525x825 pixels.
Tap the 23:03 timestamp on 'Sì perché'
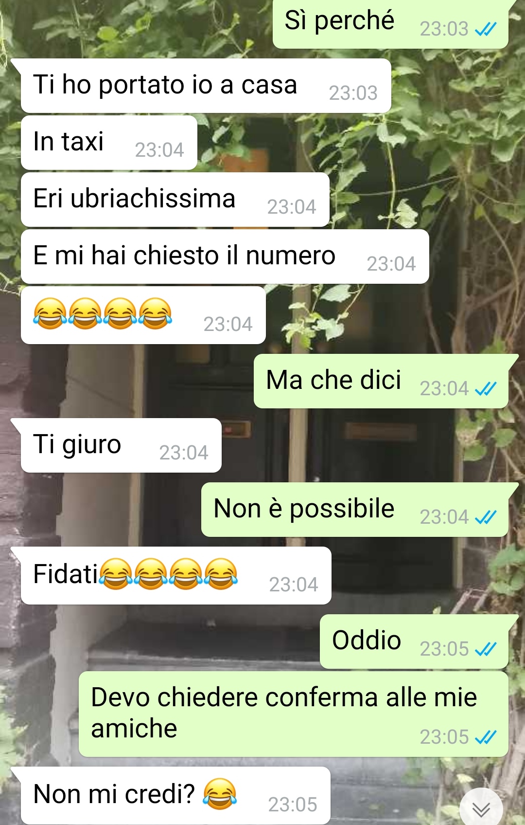444,29
